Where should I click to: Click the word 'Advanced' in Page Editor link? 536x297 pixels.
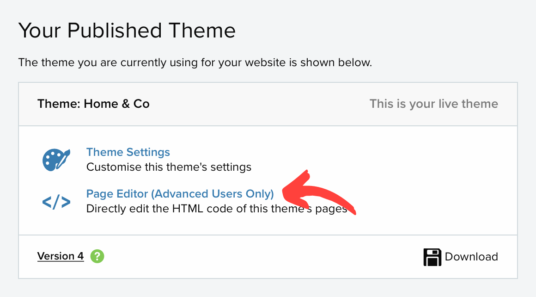point(182,194)
